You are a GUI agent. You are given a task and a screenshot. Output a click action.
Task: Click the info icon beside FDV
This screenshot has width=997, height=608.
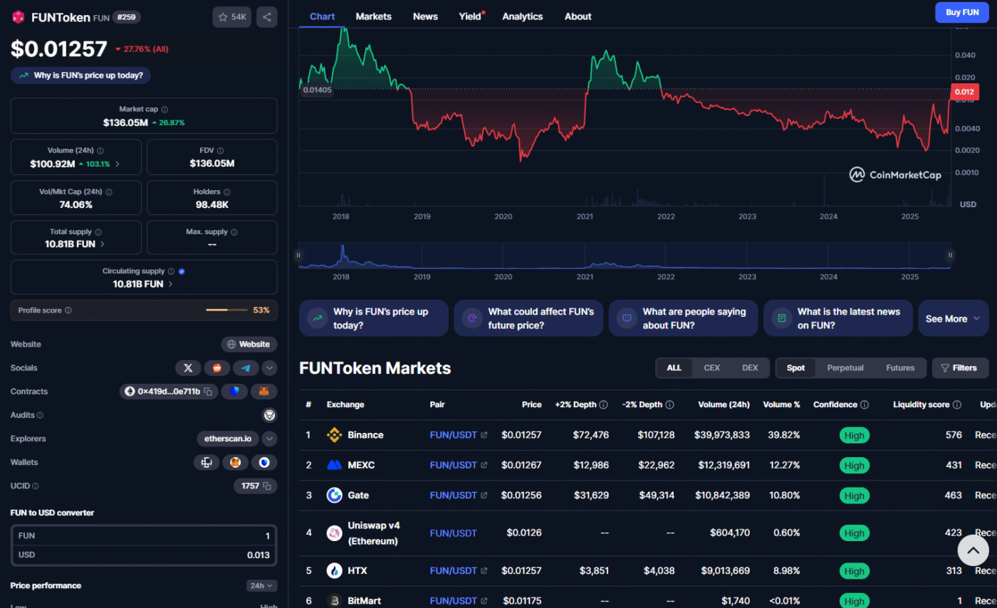(x=220, y=151)
